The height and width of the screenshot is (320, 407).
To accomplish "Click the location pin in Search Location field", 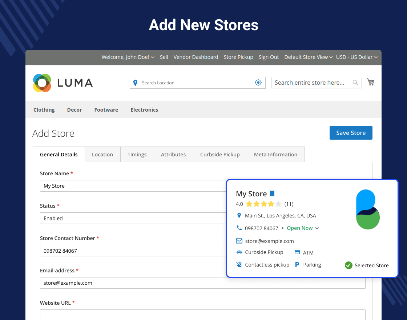I will click(x=135, y=83).
